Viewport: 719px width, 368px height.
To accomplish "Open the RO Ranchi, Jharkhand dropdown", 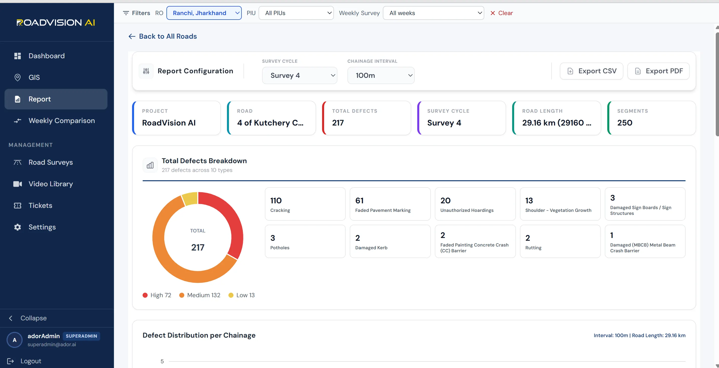I will [204, 13].
